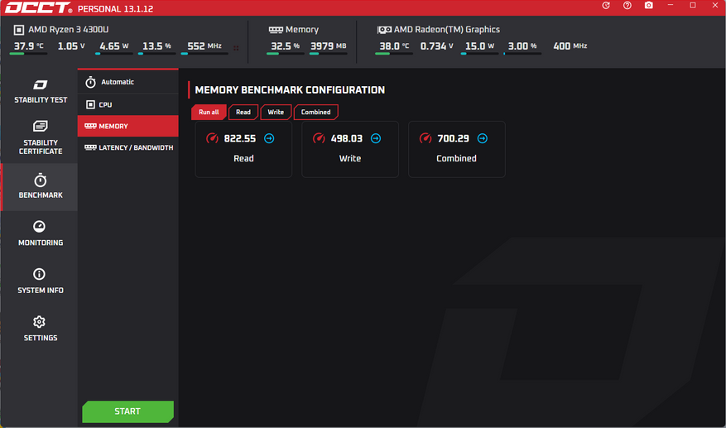The height and width of the screenshot is (428, 726).
Task: Click the small red dots beside 552 MHz
Action: tap(236, 48)
